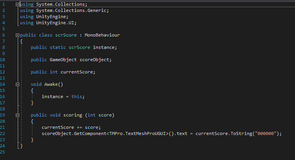Click the static instance declaration name

[104, 47]
